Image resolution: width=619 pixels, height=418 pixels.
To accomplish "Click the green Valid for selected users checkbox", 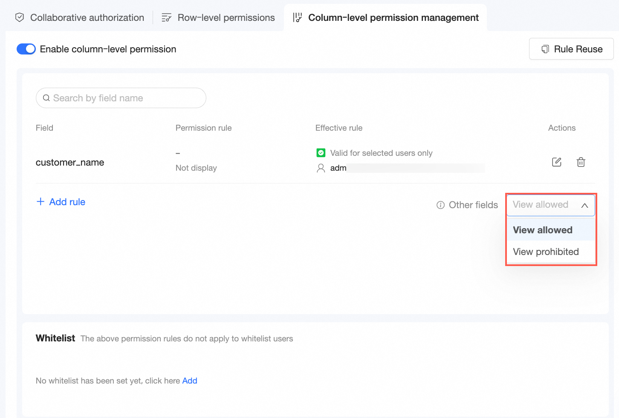I will tap(321, 153).
